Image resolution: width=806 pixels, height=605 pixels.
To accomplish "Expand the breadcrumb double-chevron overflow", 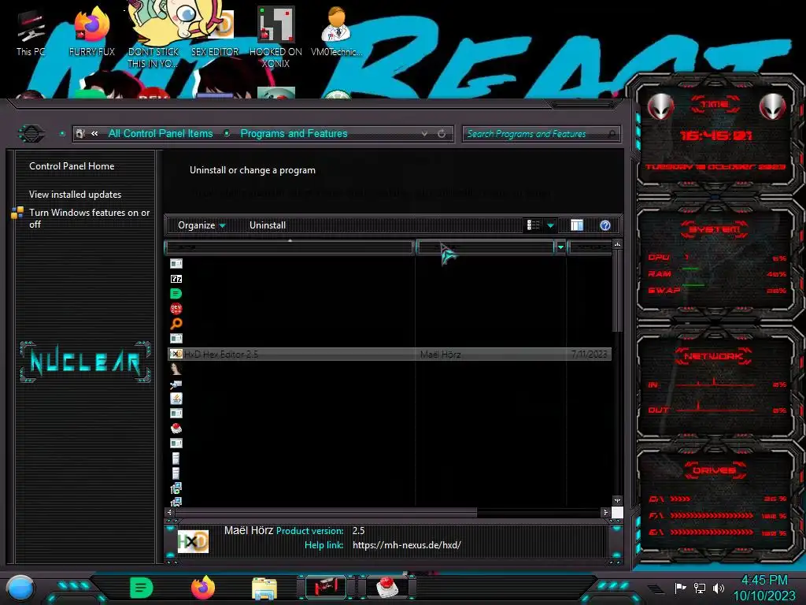I will [94, 134].
